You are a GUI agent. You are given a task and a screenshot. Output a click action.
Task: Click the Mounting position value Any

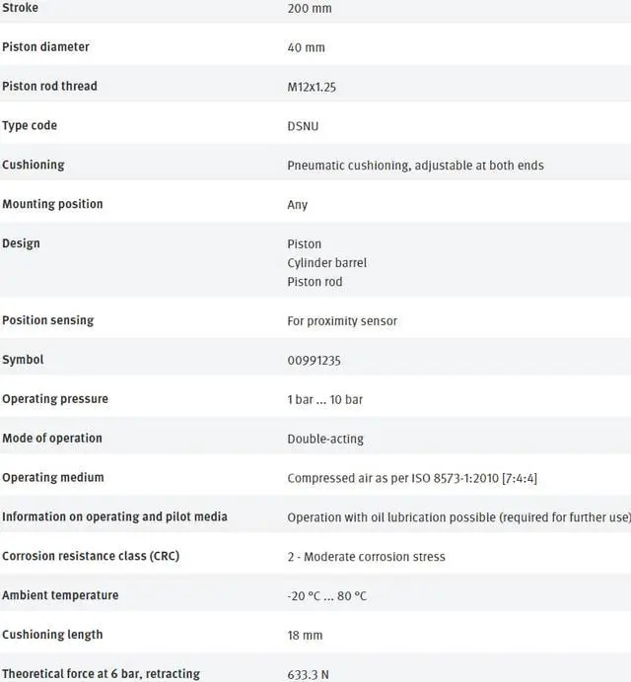[x=298, y=205]
